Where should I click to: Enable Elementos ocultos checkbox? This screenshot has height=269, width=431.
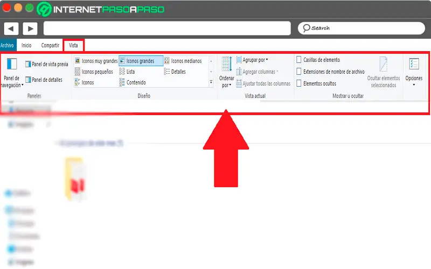(x=299, y=83)
